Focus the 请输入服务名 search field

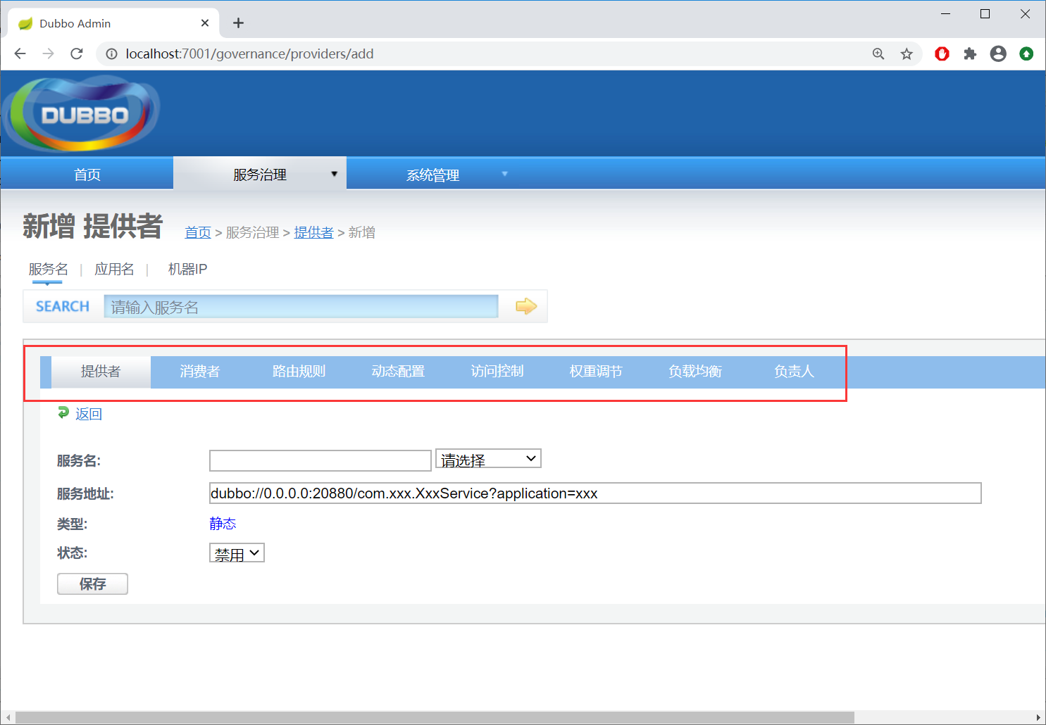click(x=301, y=307)
